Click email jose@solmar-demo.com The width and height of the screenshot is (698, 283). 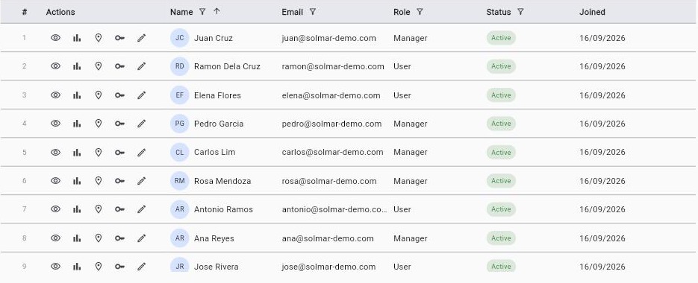point(329,267)
